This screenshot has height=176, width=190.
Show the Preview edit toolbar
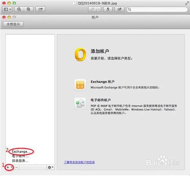pyautogui.click(x=119, y=9)
